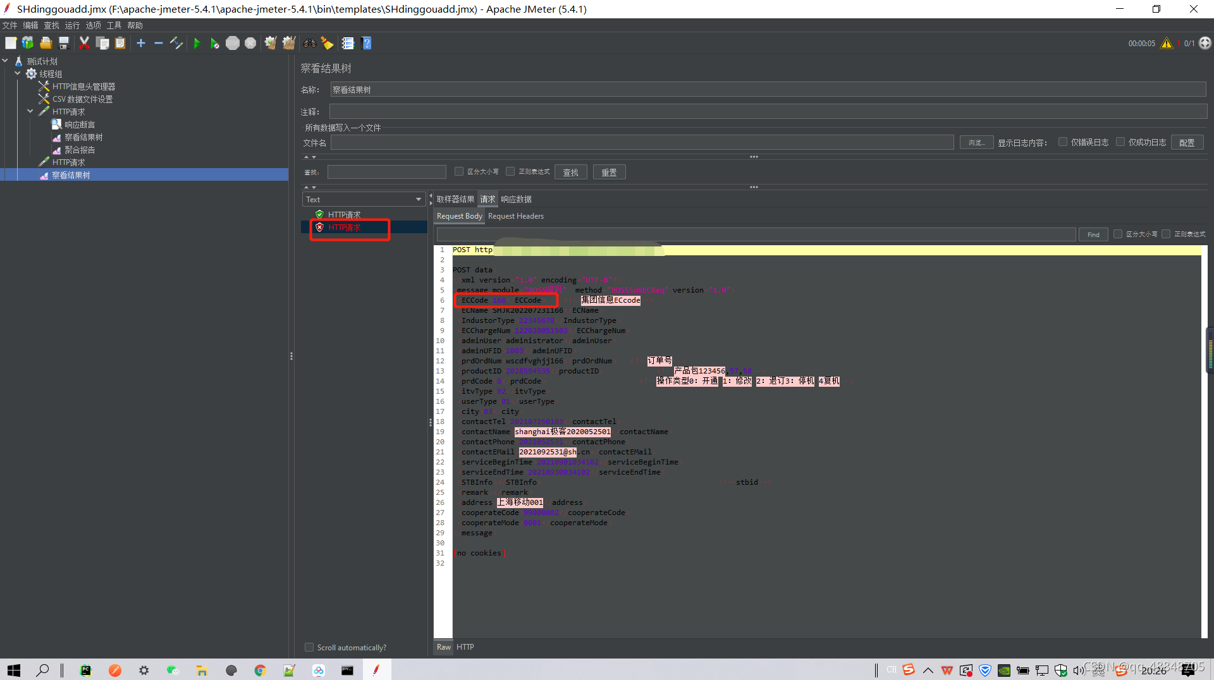
Task: Click Start no pauses icon
Action: 215,43
